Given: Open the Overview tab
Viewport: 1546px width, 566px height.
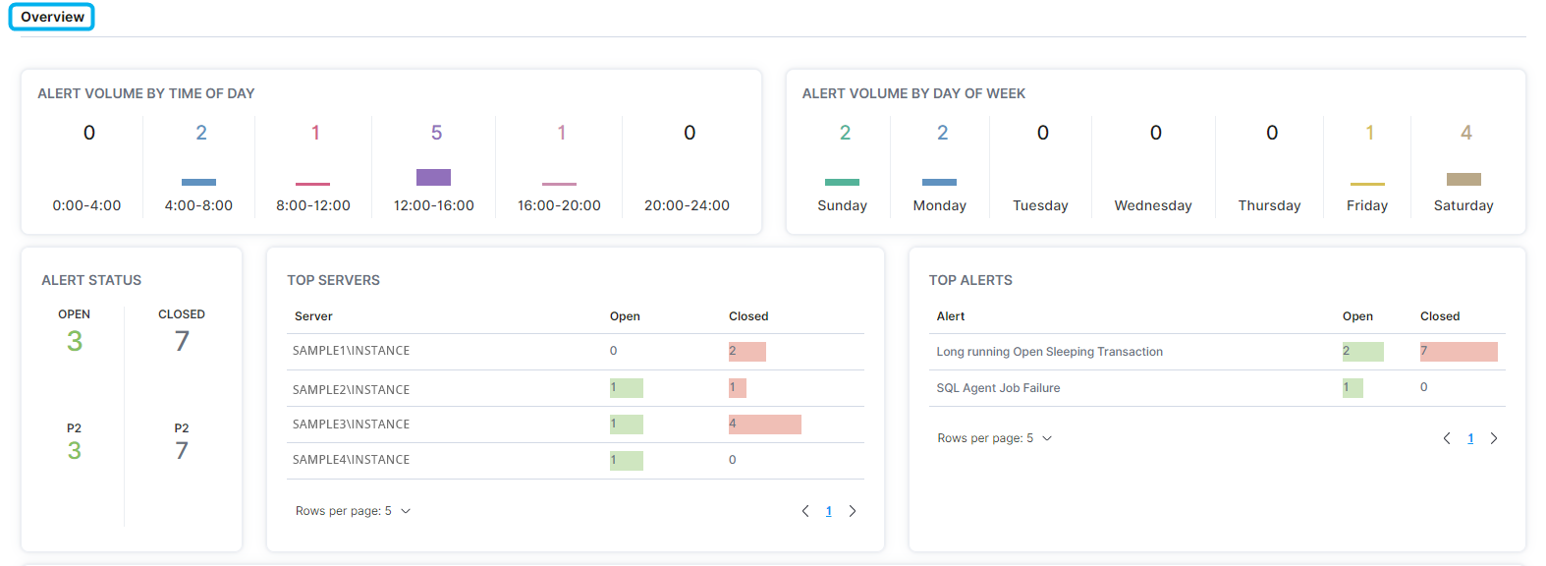Looking at the screenshot, I should tap(52, 17).
